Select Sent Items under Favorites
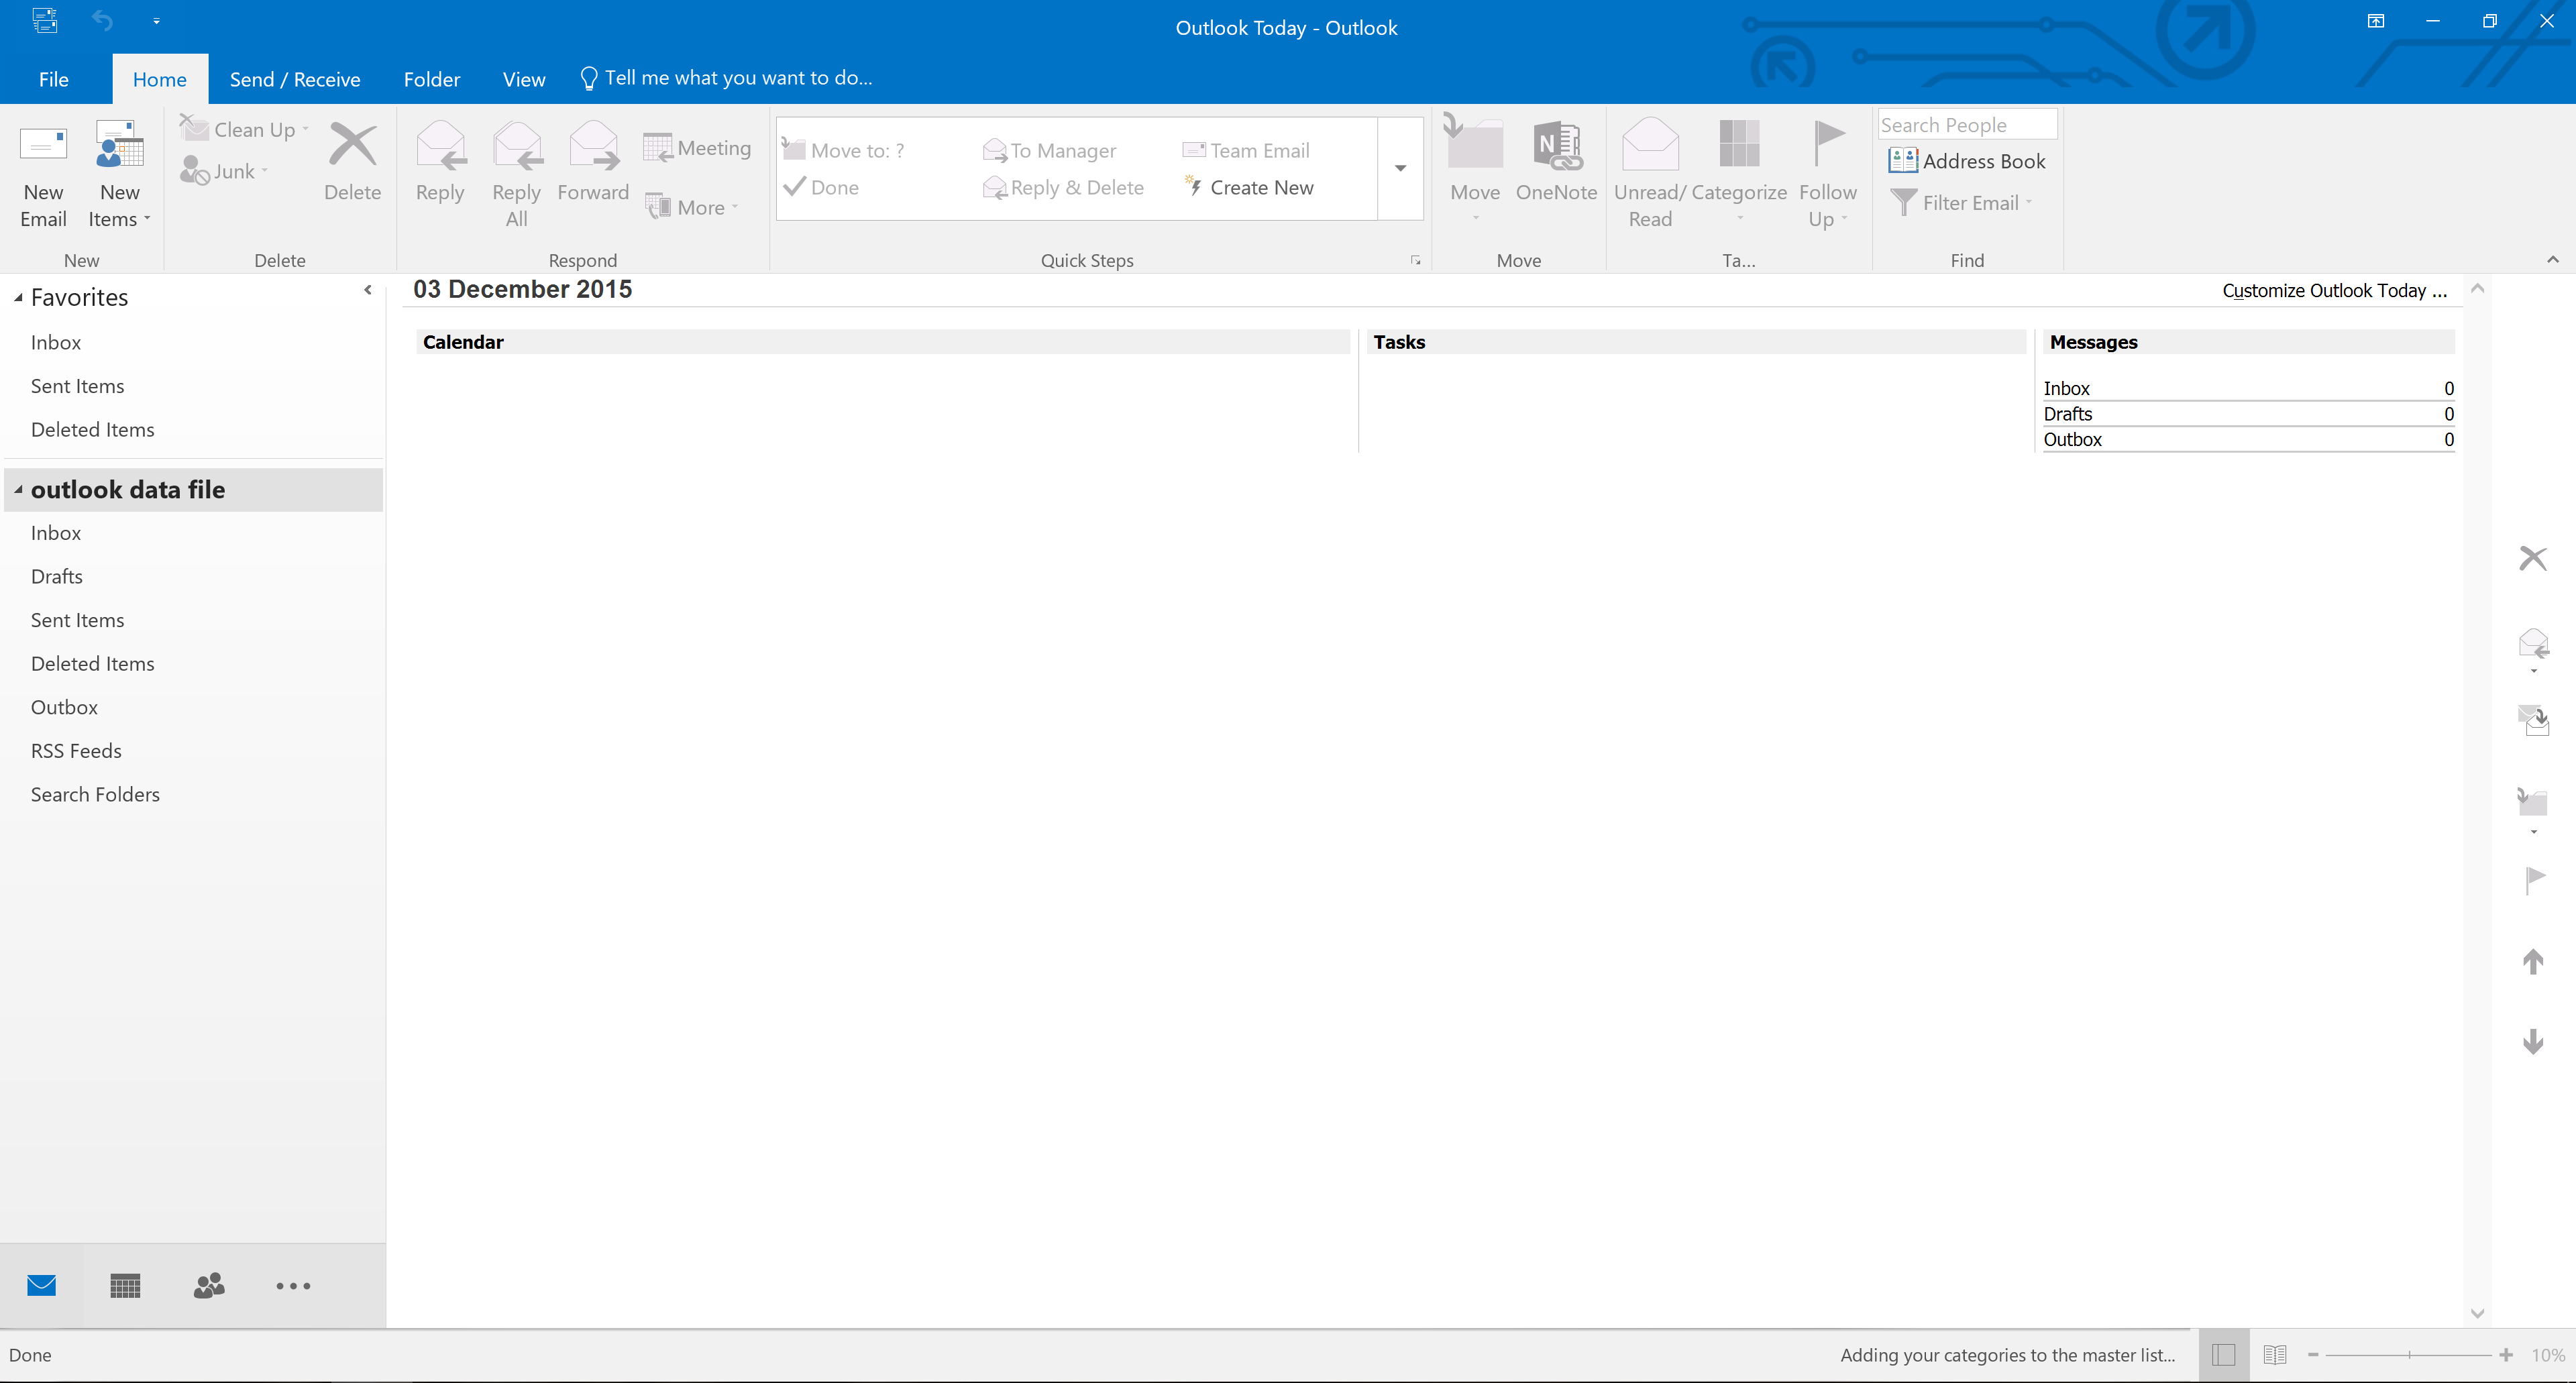 [77, 386]
